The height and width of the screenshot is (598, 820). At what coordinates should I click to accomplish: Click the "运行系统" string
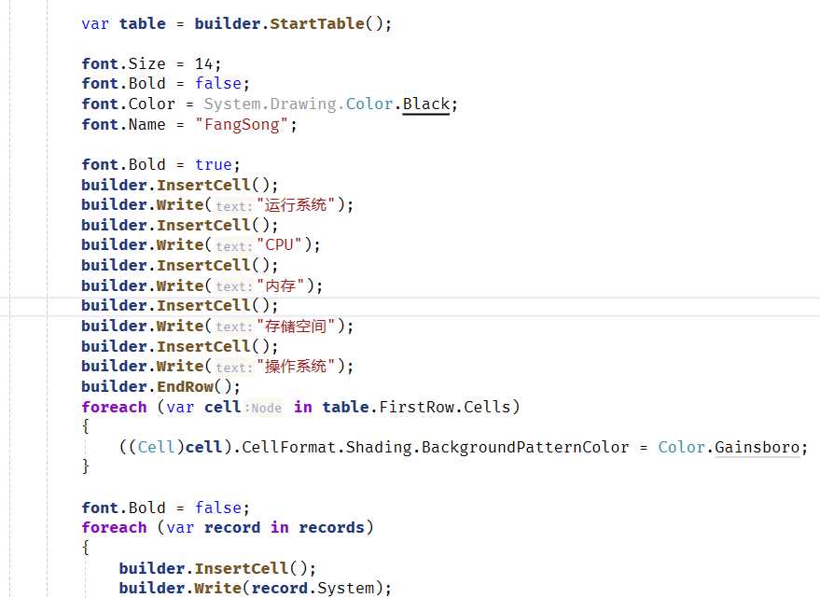point(296,205)
